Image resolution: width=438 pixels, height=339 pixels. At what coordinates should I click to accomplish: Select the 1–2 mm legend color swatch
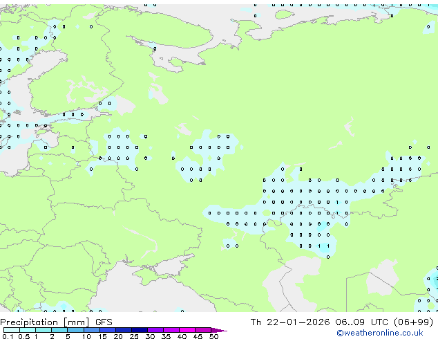pos(44,330)
